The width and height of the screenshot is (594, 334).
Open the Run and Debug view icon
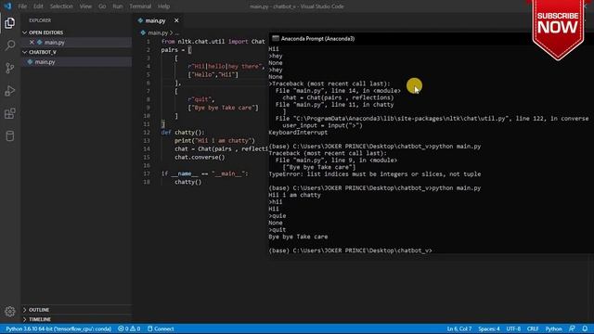click(x=10, y=91)
